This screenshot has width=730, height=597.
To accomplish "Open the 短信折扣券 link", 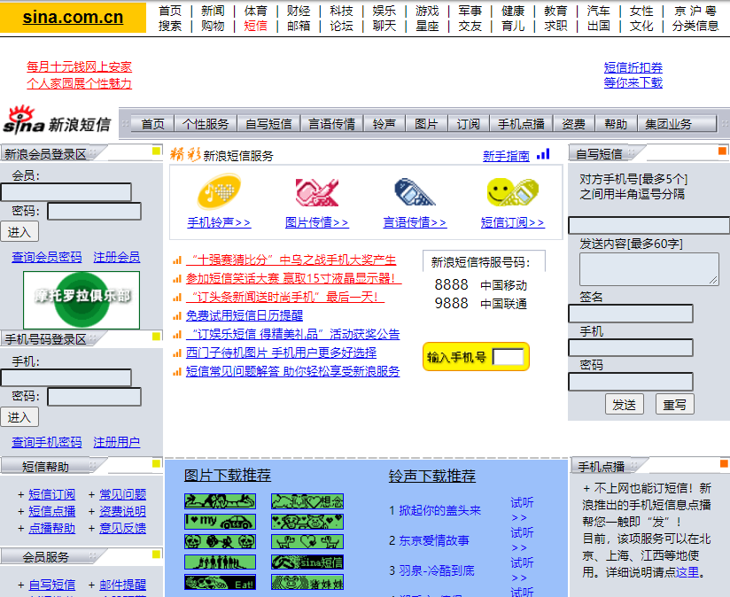I will point(634,66).
